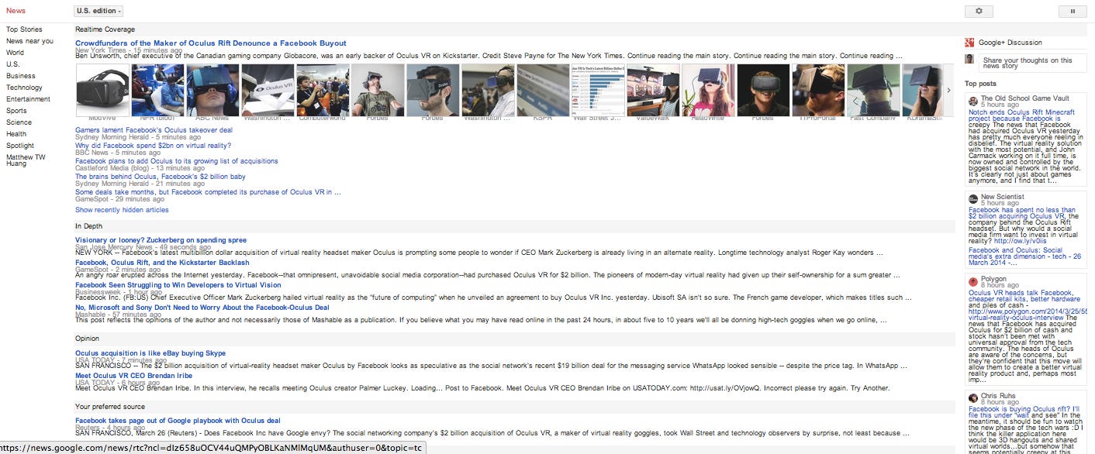The width and height of the screenshot is (1095, 454).
Task: Click Show recently hidden articles
Action: pyautogui.click(x=122, y=210)
